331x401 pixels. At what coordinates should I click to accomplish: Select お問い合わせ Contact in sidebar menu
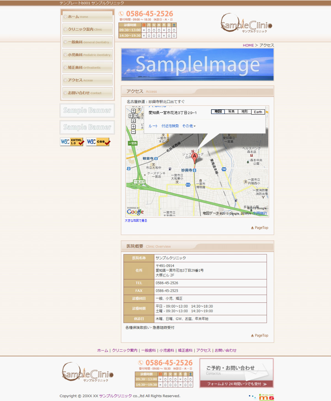coord(87,93)
